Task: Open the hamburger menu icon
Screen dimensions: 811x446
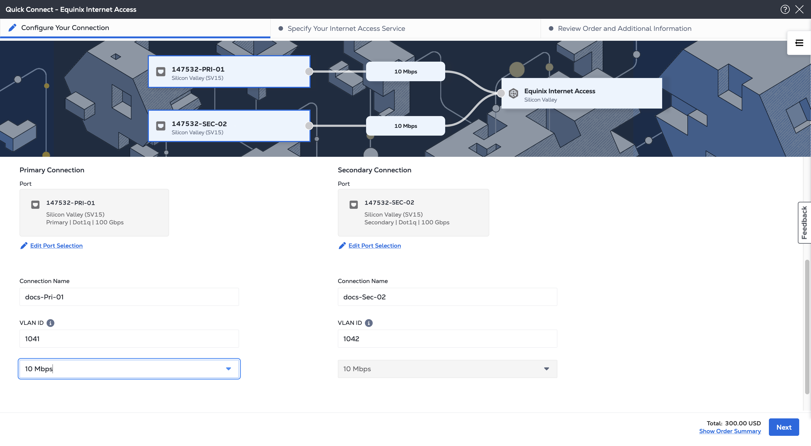Action: click(x=799, y=43)
